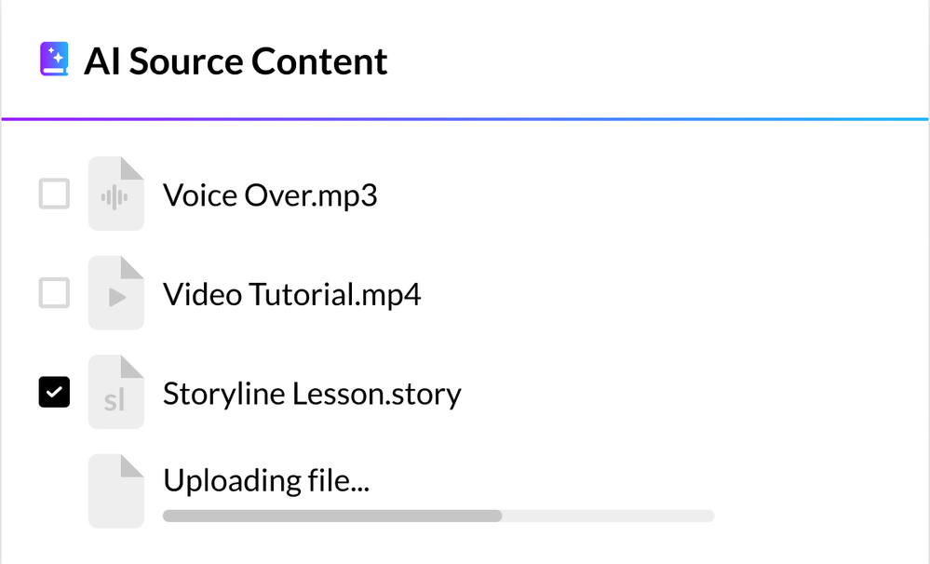Image resolution: width=930 pixels, height=564 pixels.
Task: Uncheck the Storyline Lesson.story checkbox
Action: point(54,393)
